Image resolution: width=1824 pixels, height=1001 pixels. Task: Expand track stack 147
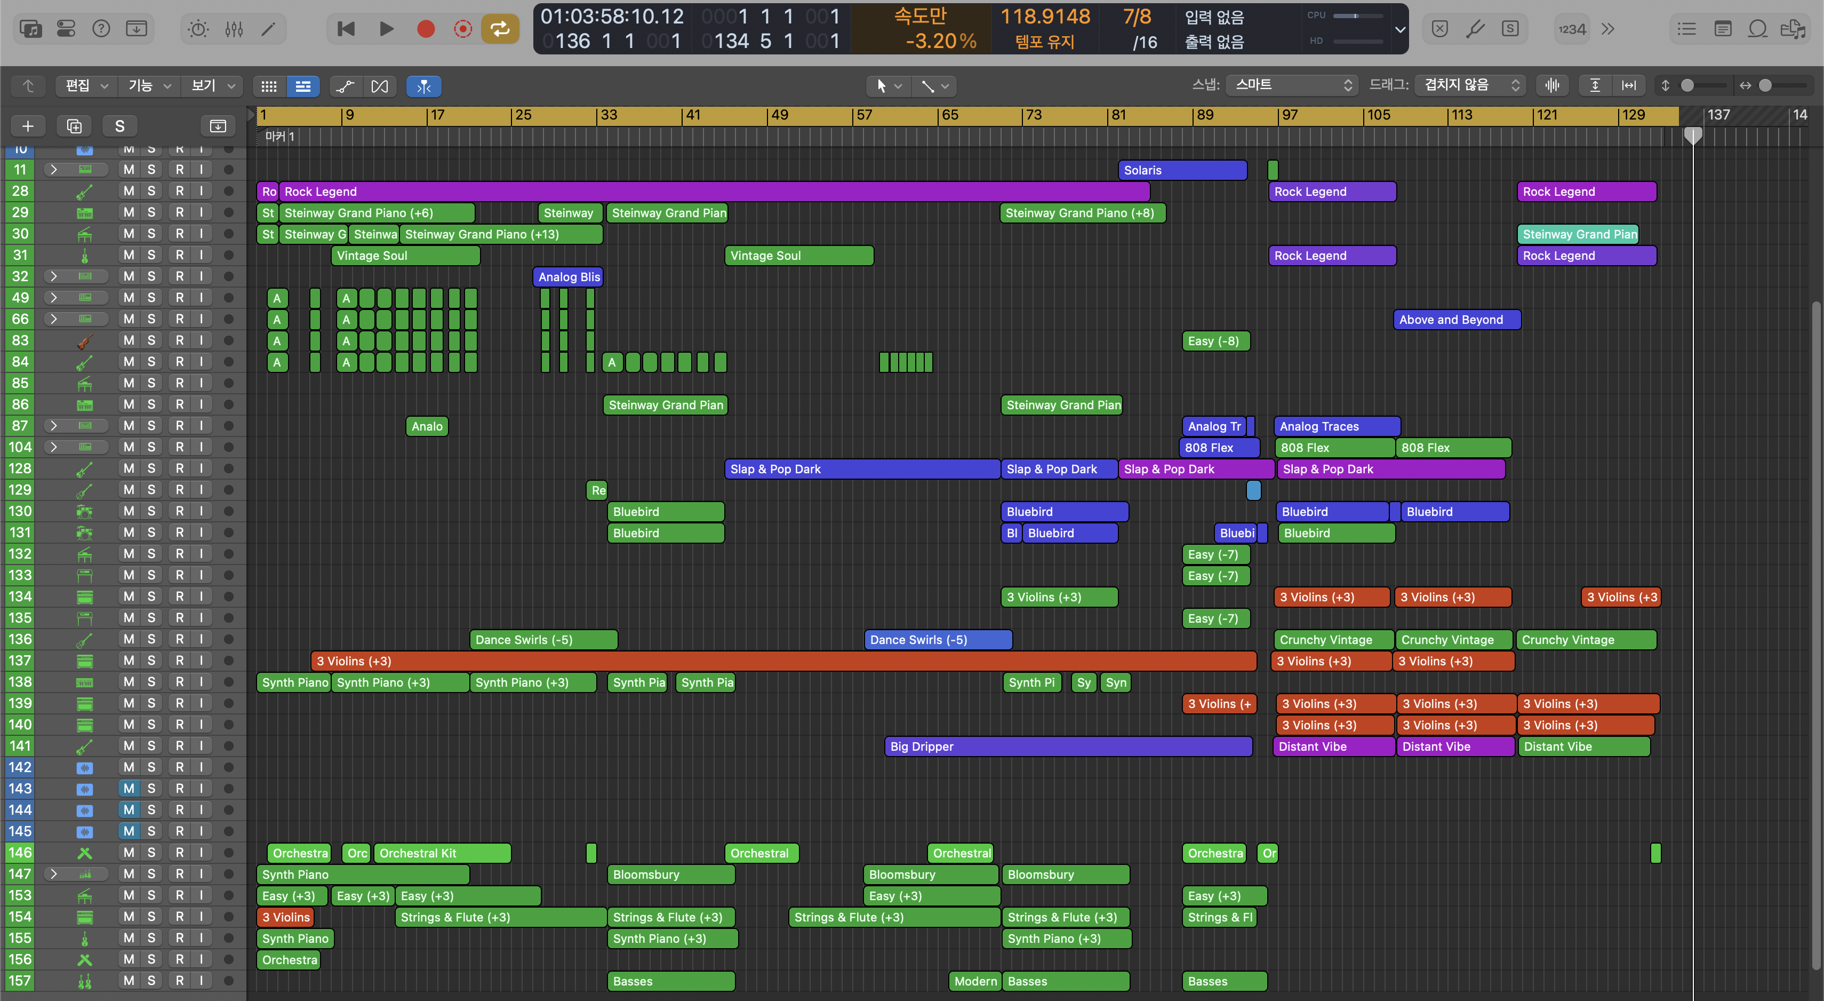(53, 874)
